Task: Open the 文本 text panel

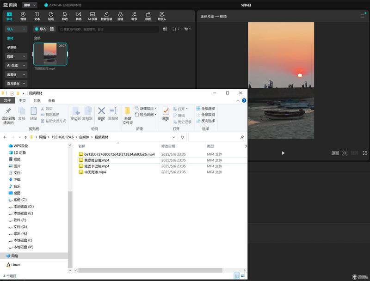Action: pyautogui.click(x=37, y=16)
